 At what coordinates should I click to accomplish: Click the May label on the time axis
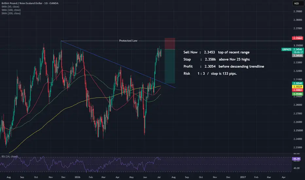pos(132,177)
